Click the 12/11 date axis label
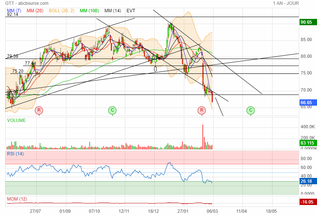The width and height of the screenshot is (317, 215). (x=124, y=211)
